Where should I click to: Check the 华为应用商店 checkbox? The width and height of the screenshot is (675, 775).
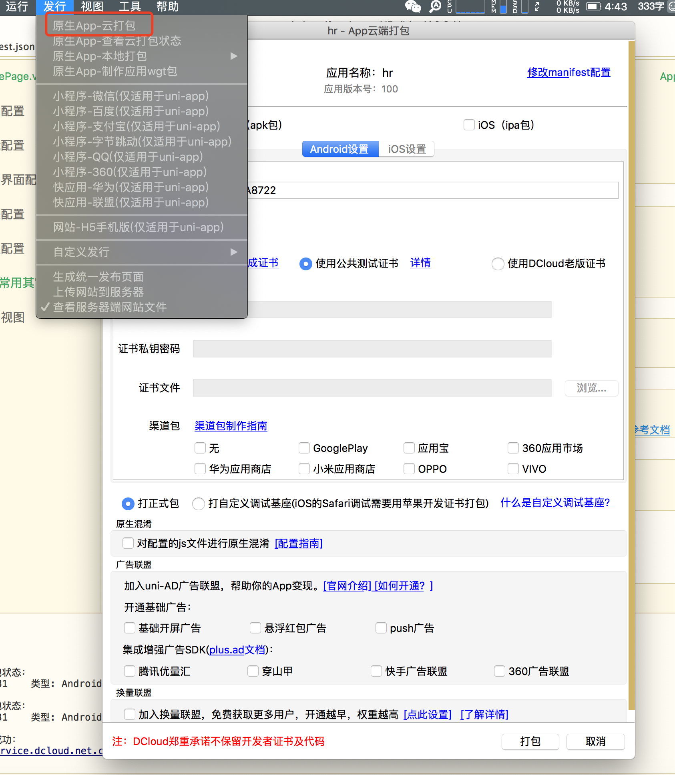click(200, 469)
